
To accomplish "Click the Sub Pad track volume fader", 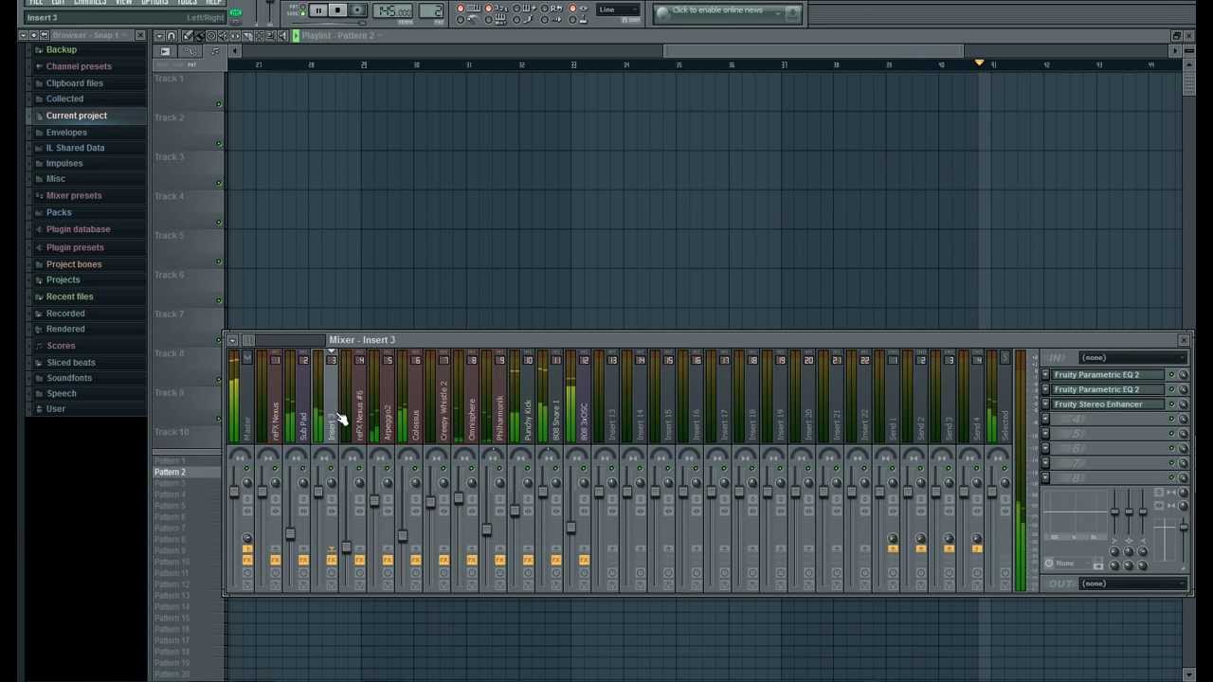I will [x=290, y=534].
